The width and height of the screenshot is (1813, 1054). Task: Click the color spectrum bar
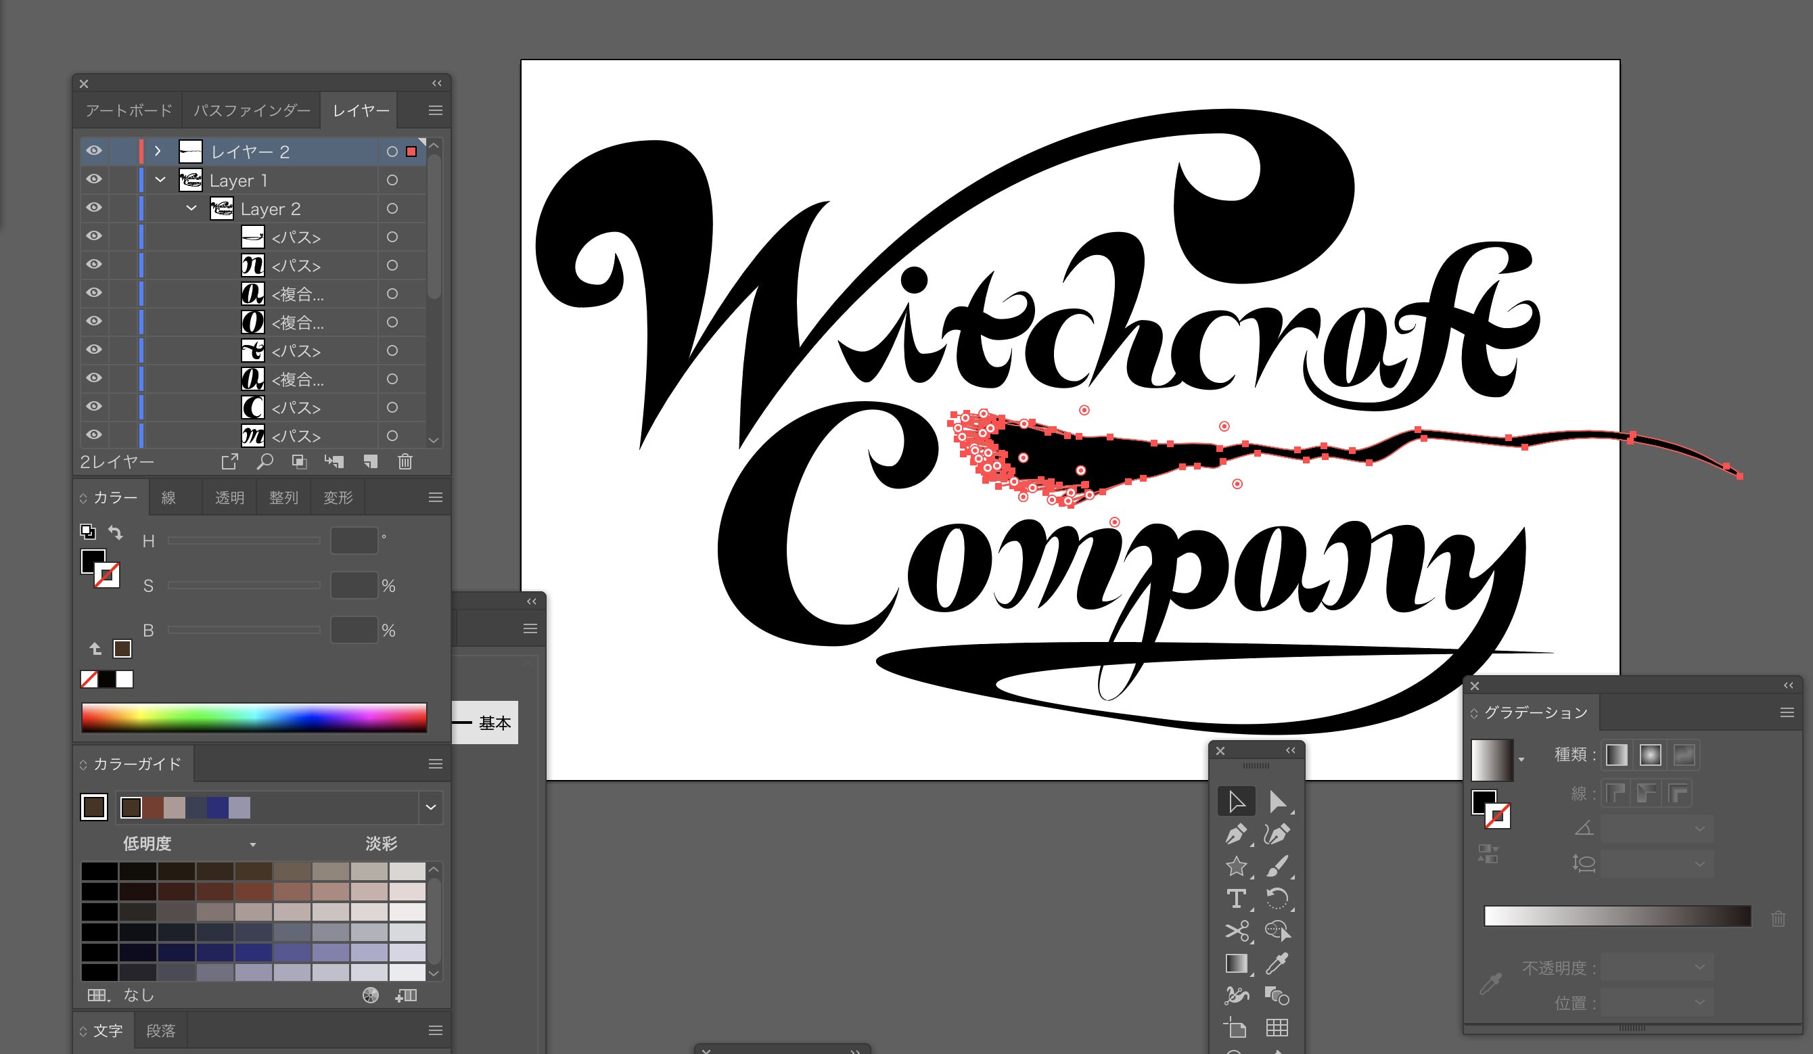tap(254, 717)
